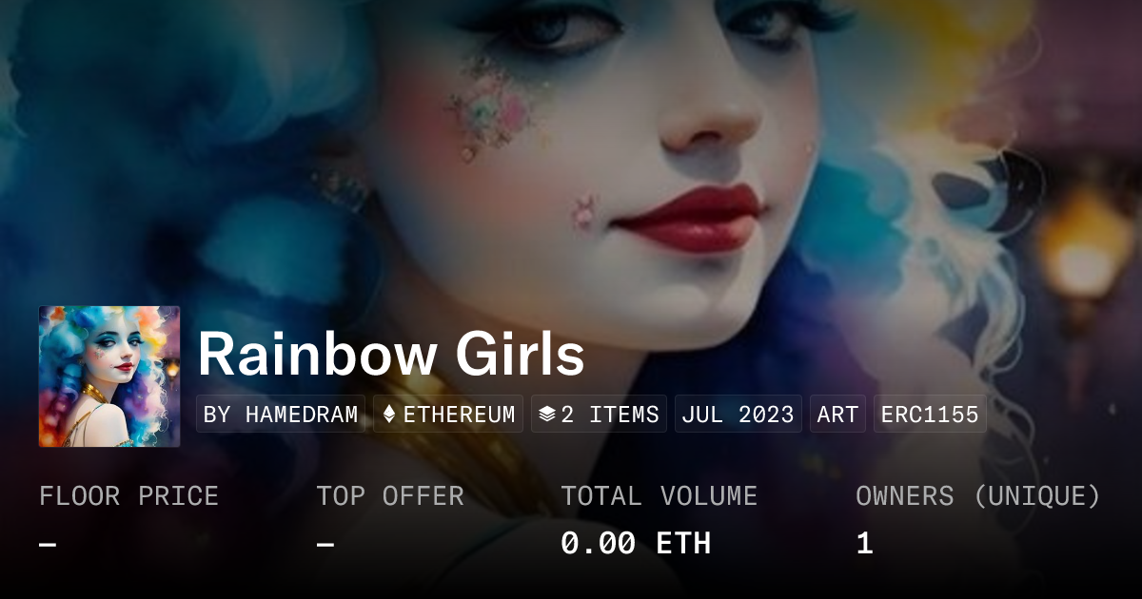1142x599 pixels.
Task: Select the ETHEREUM chain label
Action: point(460,415)
